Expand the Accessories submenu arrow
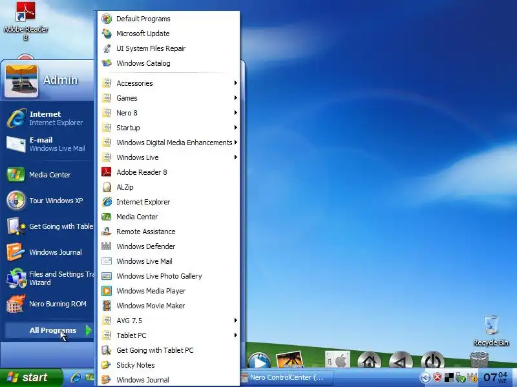The height and width of the screenshot is (387, 517). coord(235,83)
